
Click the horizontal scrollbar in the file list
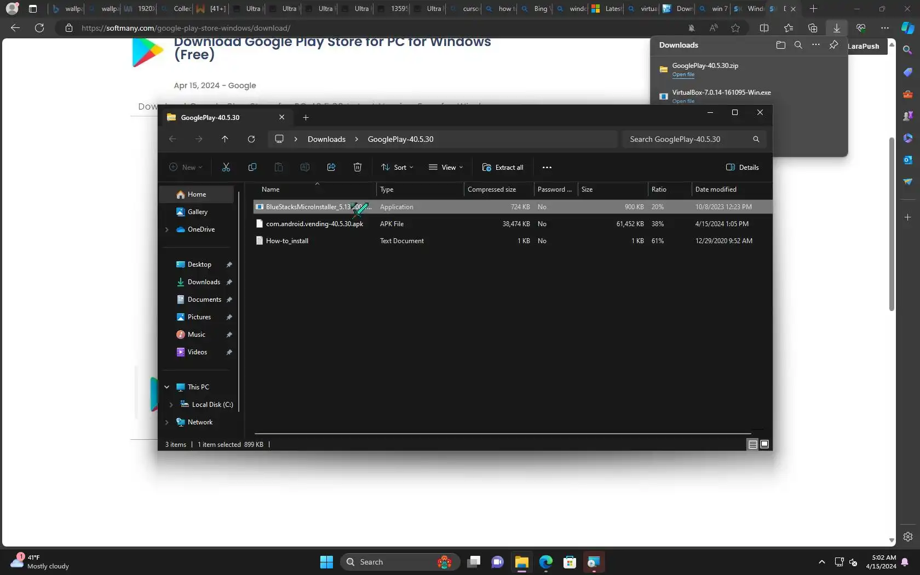pyautogui.click(x=503, y=433)
